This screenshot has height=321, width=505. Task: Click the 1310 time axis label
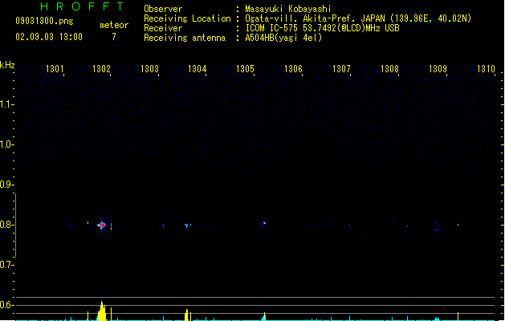[x=486, y=68]
